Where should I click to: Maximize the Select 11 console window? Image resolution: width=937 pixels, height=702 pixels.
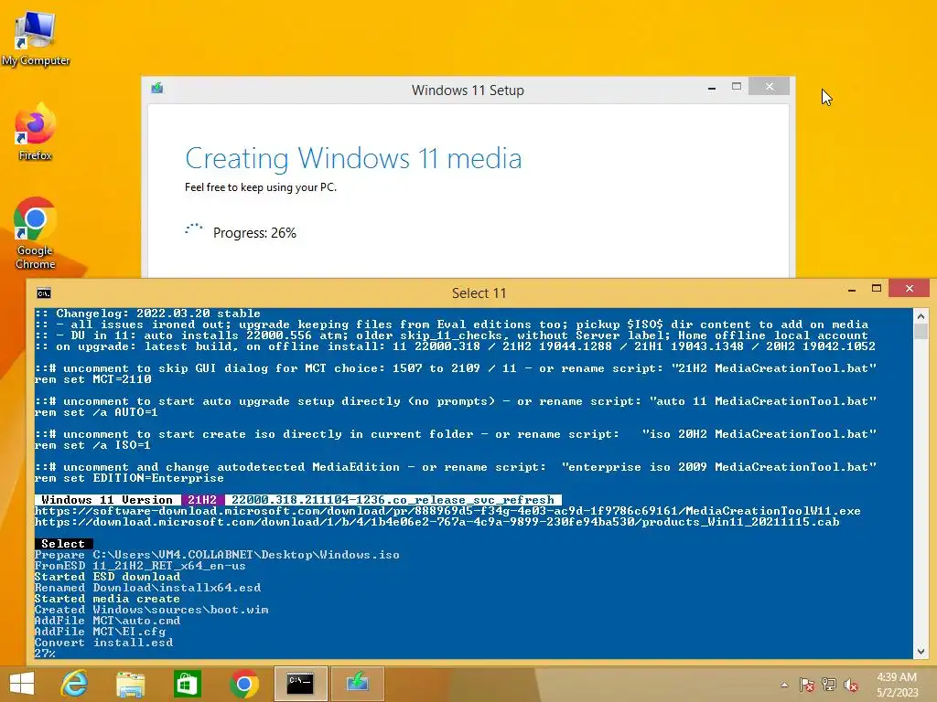(877, 288)
